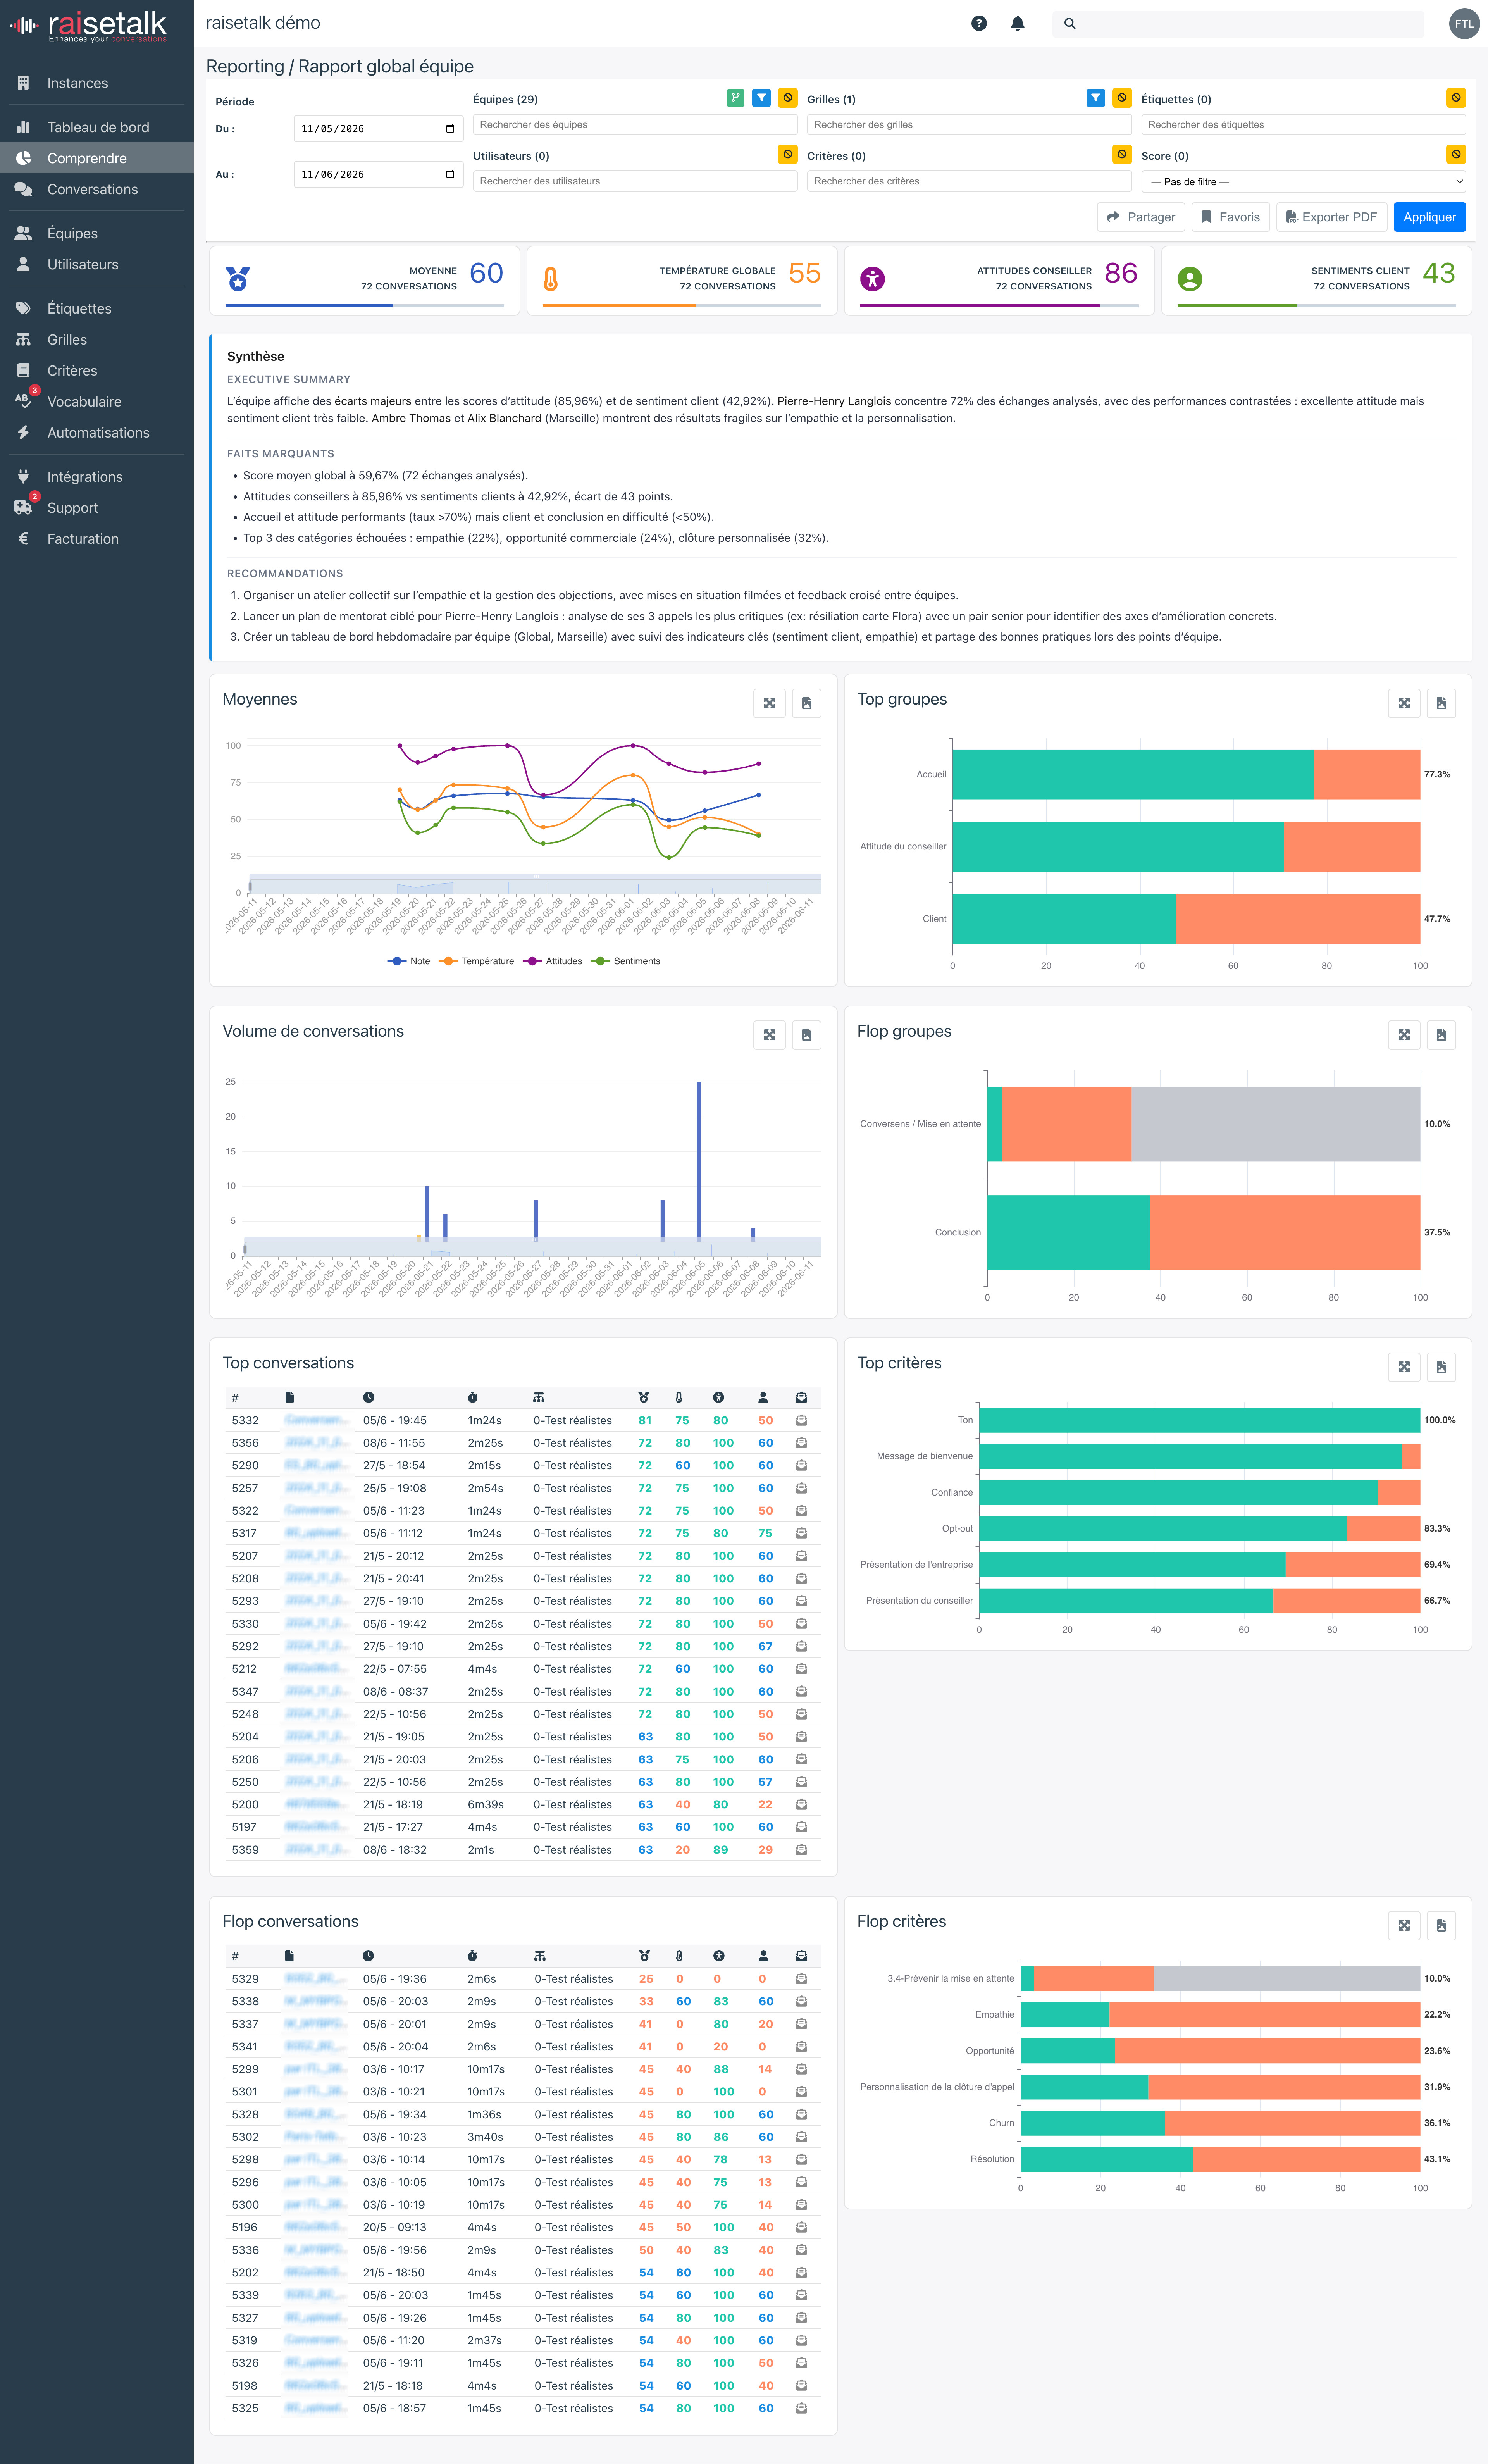Click the Partager button
The height and width of the screenshot is (2464, 1488).
1141,217
